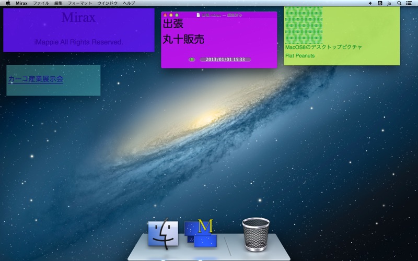The width and height of the screenshot is (418, 261).
Task: Click the Mirax title in blue note
Action: pyautogui.click(x=78, y=17)
